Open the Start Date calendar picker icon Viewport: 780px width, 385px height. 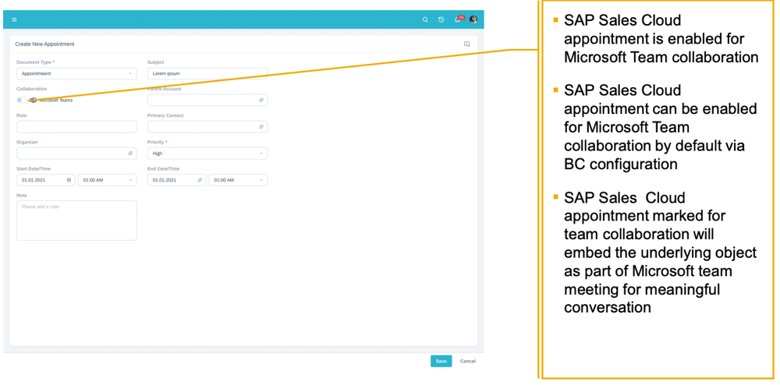click(69, 180)
